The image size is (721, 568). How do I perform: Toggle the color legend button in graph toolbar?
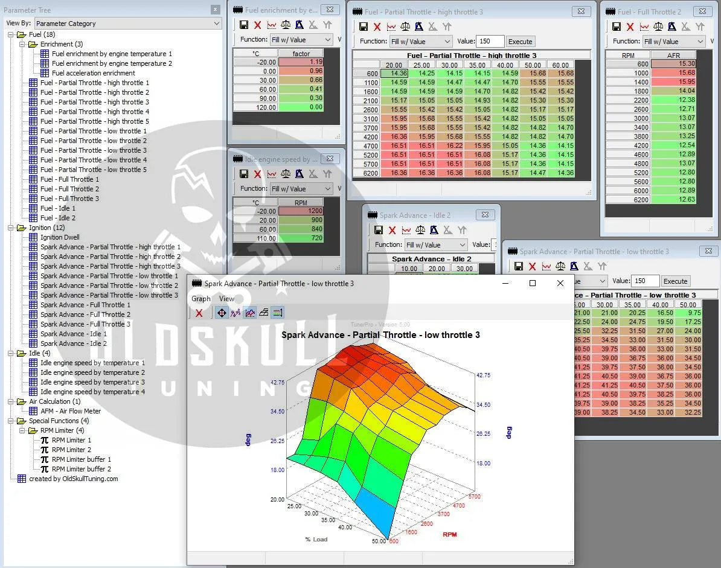coord(277,313)
